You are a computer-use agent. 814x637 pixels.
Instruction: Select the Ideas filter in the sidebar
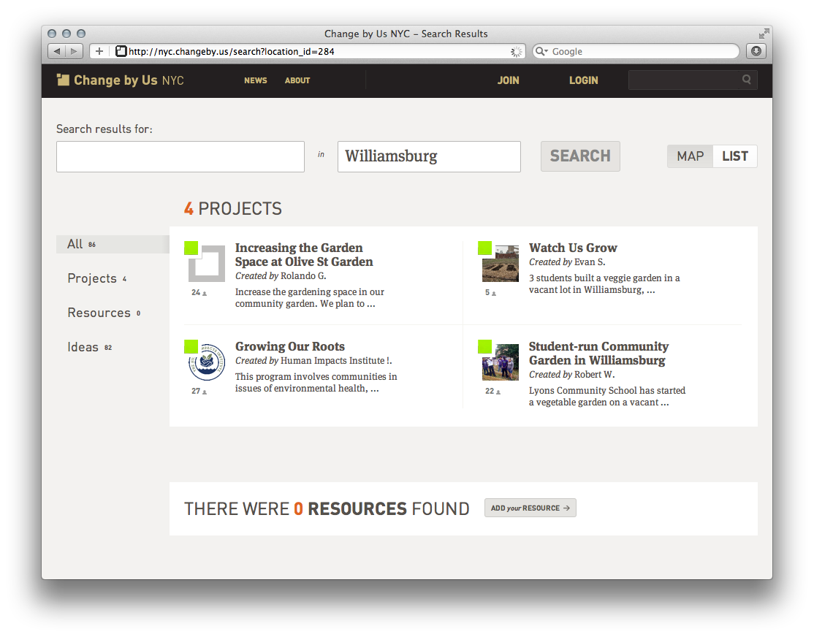tap(83, 347)
